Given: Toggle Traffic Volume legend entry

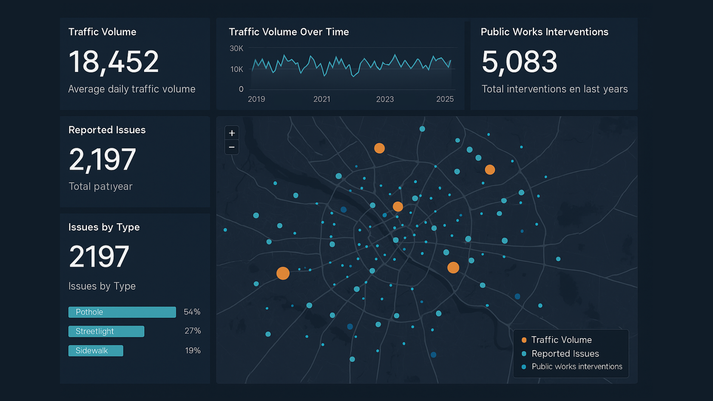Looking at the screenshot, I should [x=561, y=340].
